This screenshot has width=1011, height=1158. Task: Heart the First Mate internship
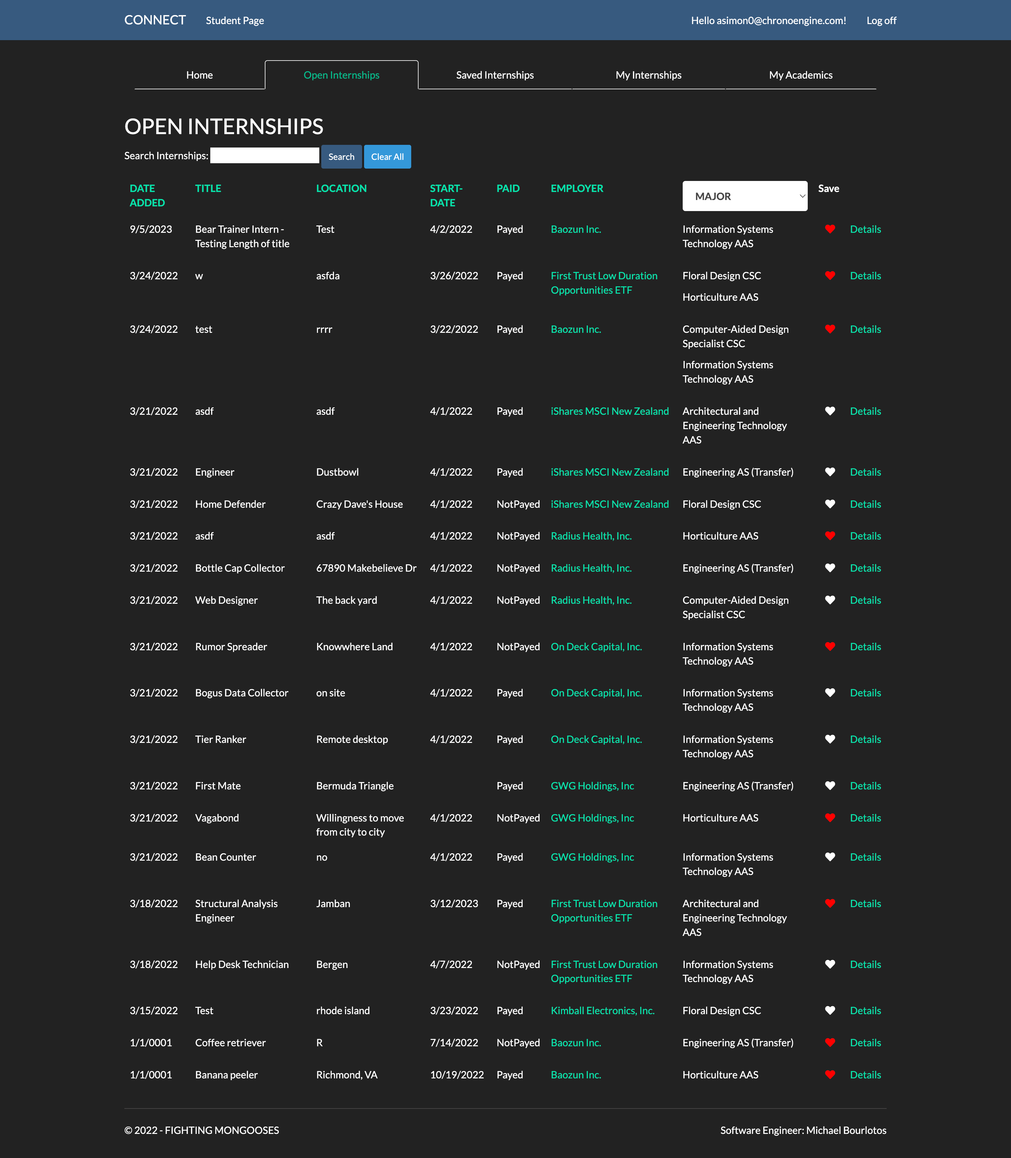(829, 785)
